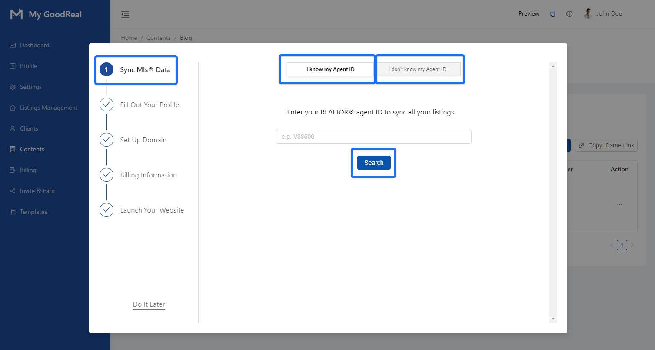The width and height of the screenshot is (655, 350).
Task: Click John Doe's avatar picture
Action: click(x=588, y=13)
